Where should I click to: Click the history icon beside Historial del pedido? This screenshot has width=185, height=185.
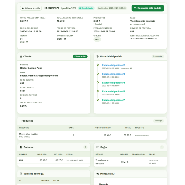pos(97,57)
